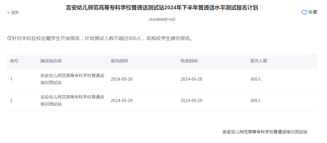Click the 返回 back link

pyautogui.click(x=15, y=12)
